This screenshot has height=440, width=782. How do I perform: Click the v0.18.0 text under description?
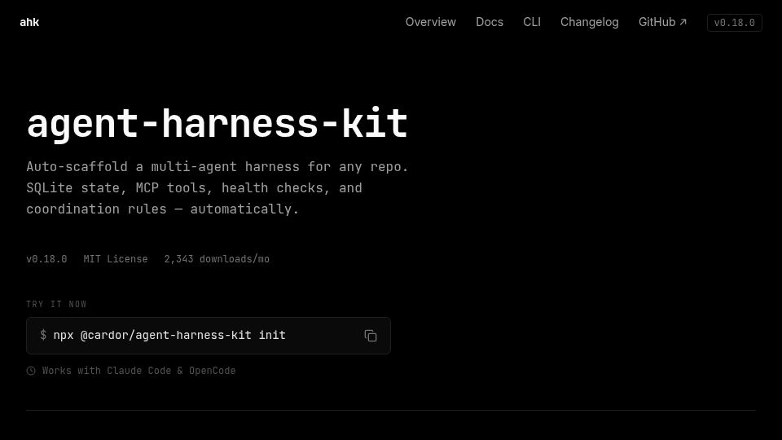click(x=46, y=259)
